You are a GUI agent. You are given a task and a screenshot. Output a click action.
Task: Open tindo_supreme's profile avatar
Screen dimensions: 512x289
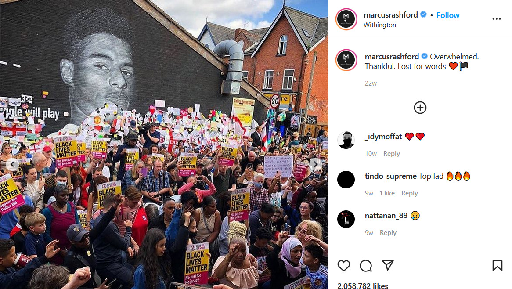click(346, 180)
